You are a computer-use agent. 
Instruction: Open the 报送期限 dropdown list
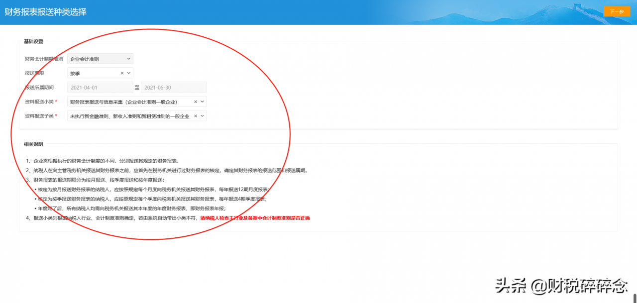click(x=97, y=73)
